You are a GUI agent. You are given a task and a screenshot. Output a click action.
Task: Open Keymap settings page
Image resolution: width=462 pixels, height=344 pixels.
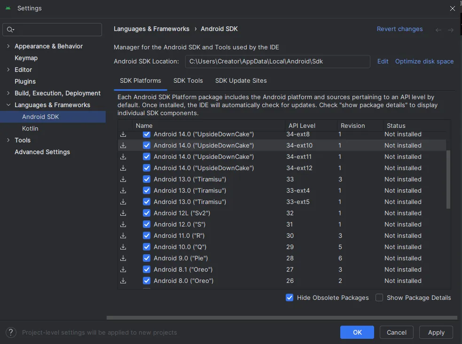[26, 58]
